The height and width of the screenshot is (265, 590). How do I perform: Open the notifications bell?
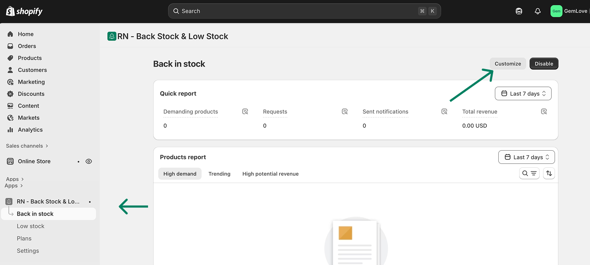(538, 11)
